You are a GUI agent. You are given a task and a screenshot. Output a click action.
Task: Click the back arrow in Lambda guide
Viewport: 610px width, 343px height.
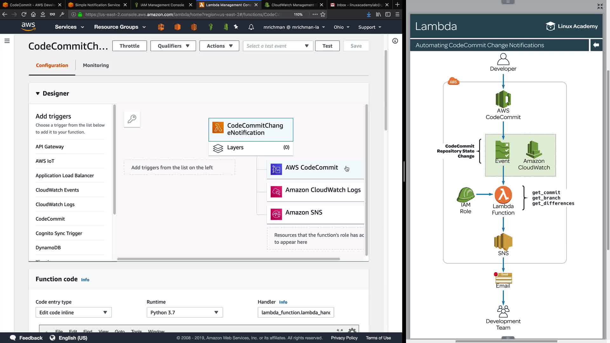596,45
